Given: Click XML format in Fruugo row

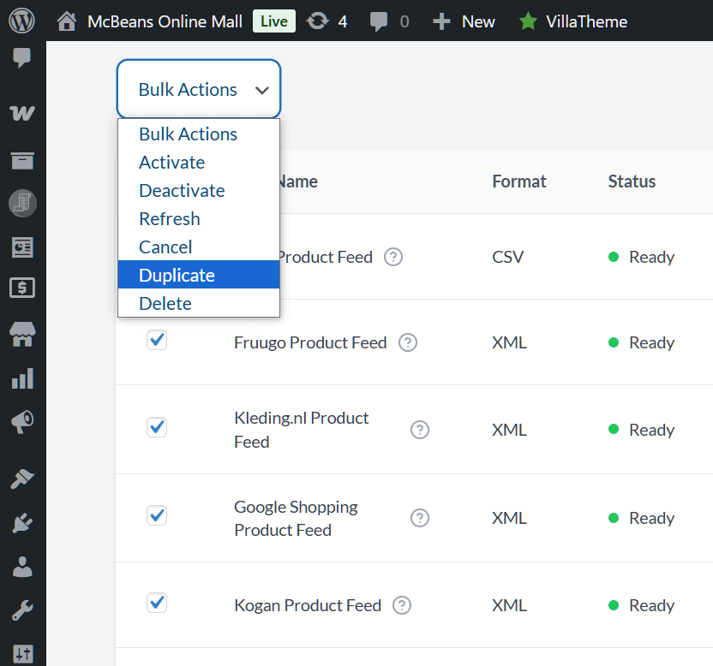Looking at the screenshot, I should coord(509,342).
